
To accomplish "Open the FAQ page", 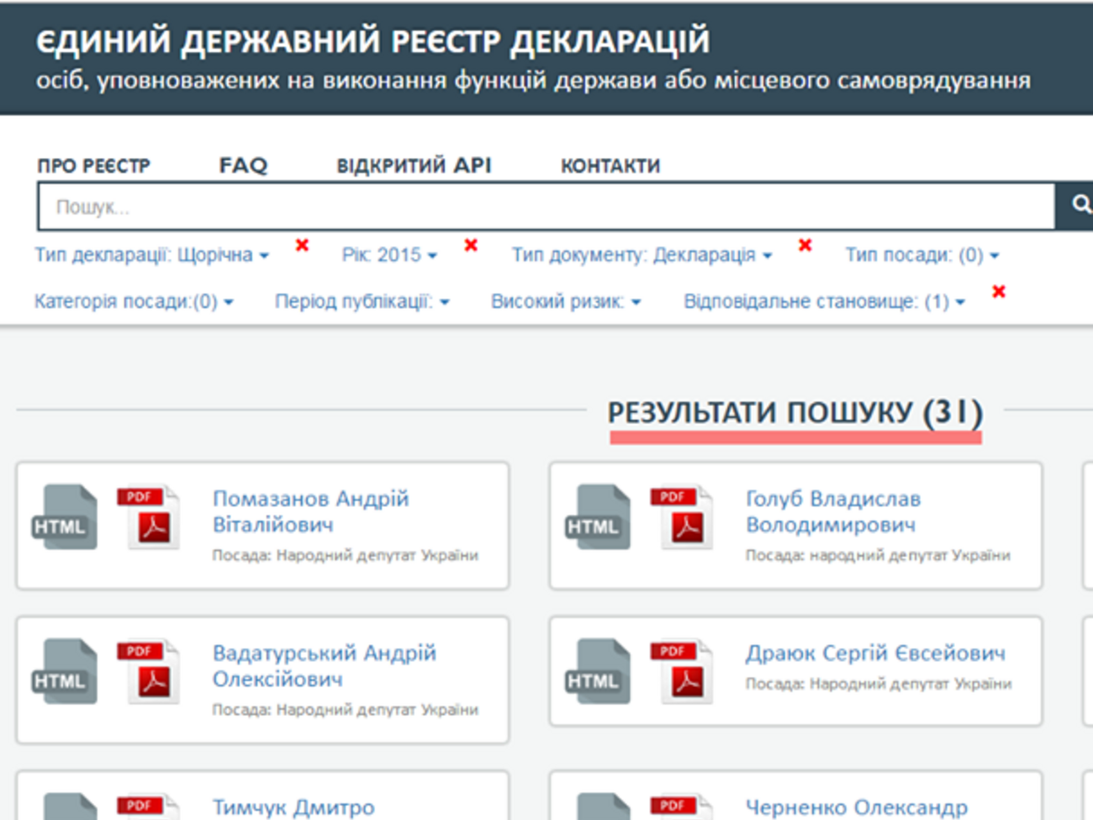I will (x=243, y=166).
